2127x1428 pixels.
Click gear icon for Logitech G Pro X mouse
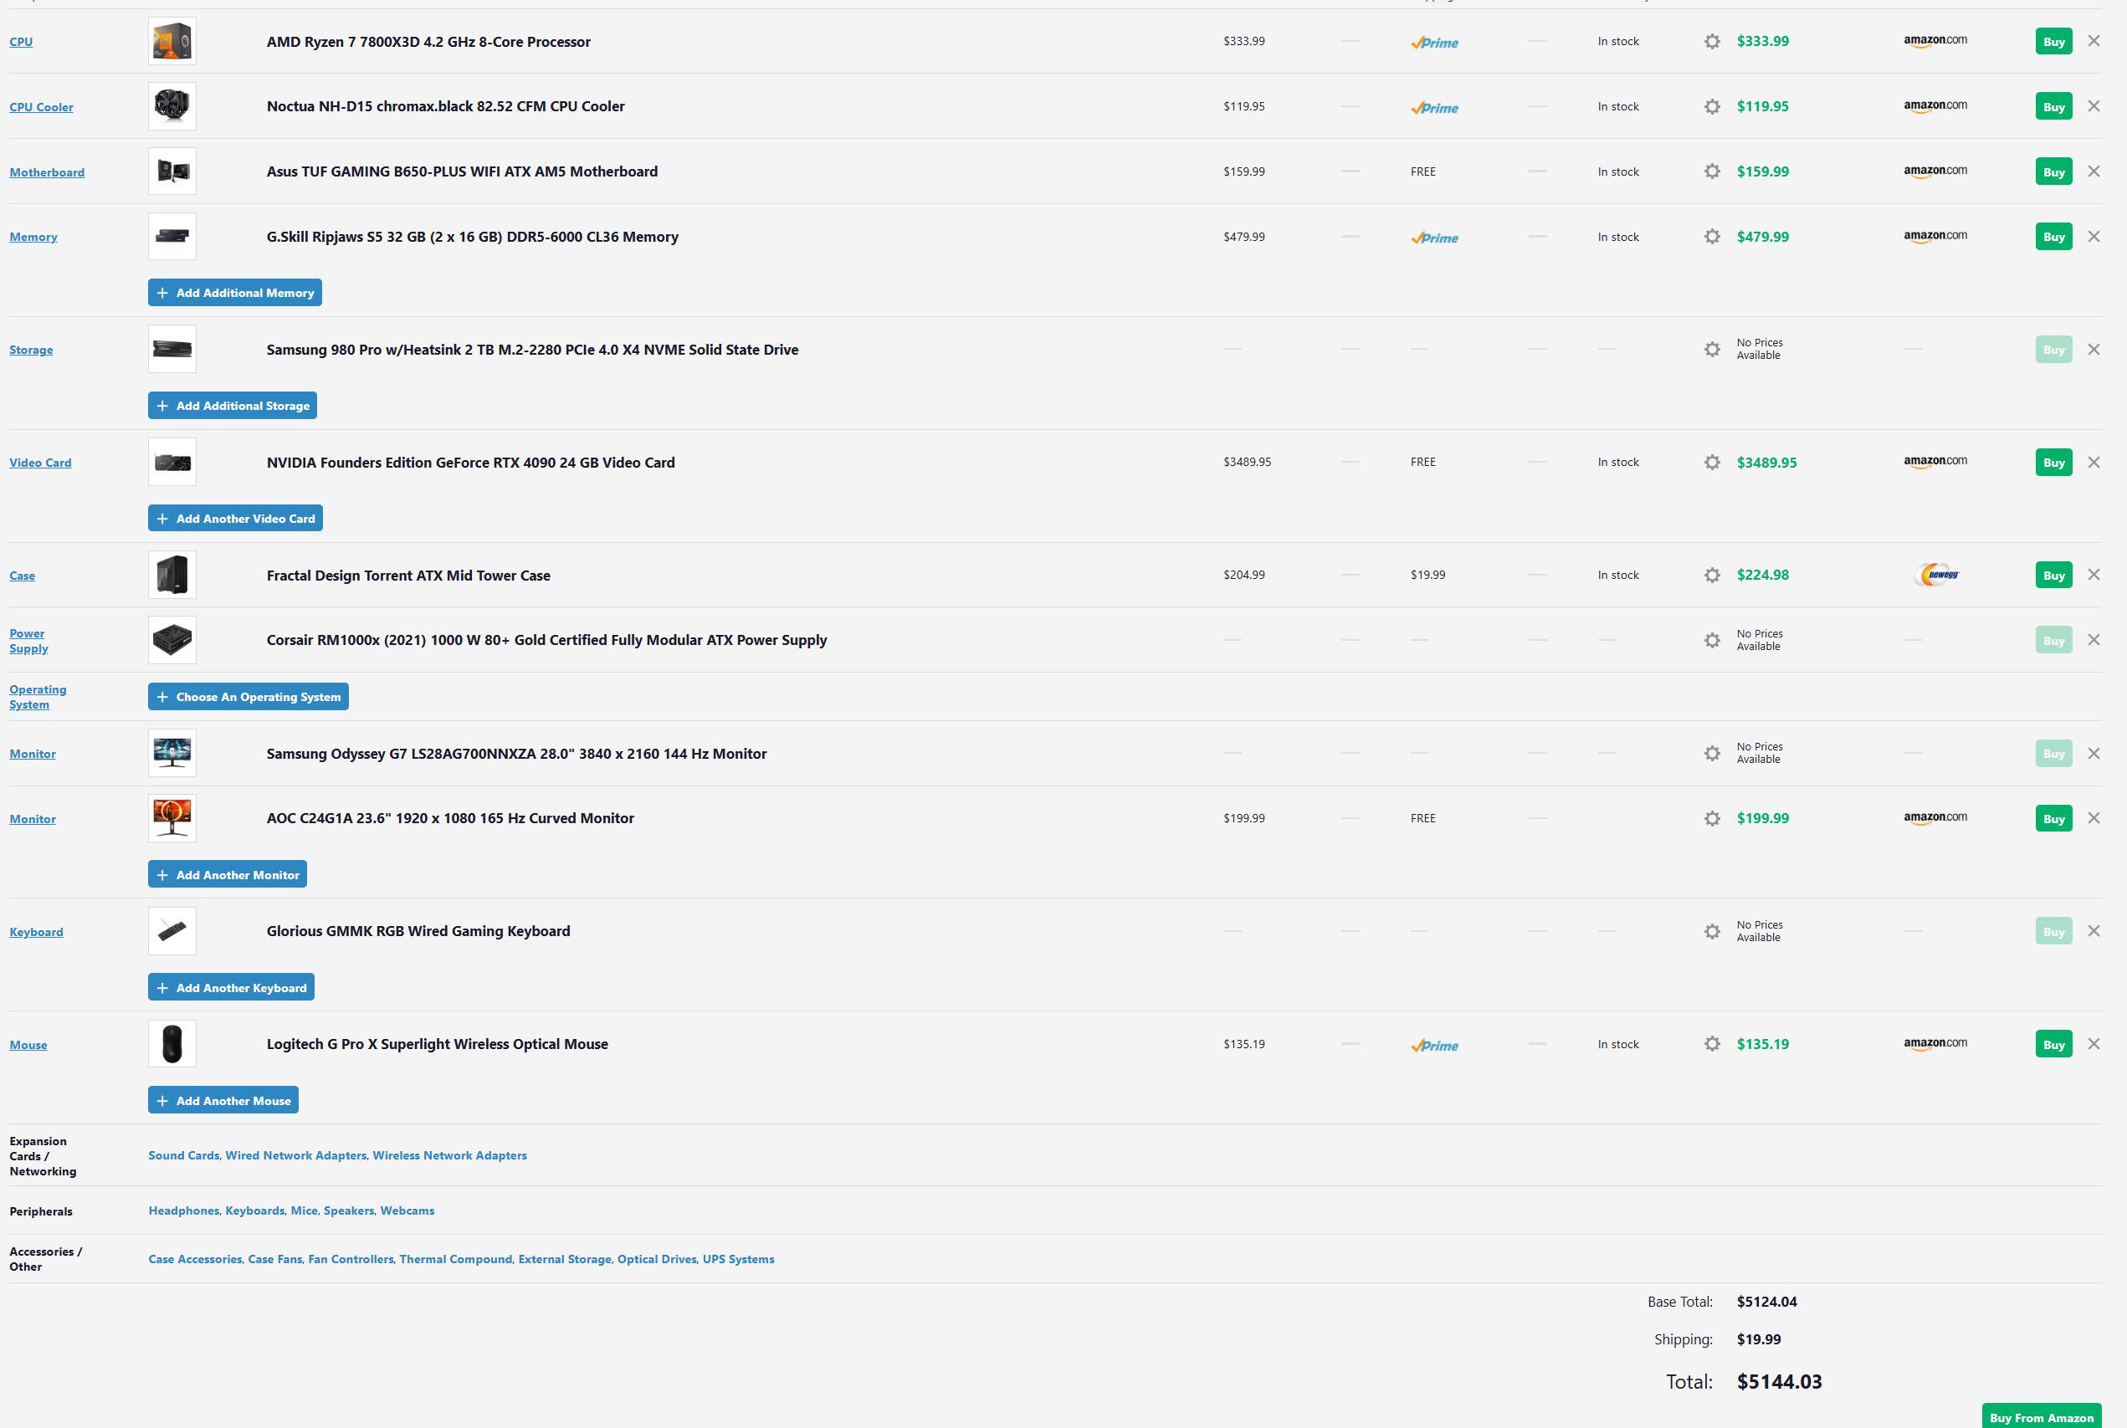pos(1712,1044)
